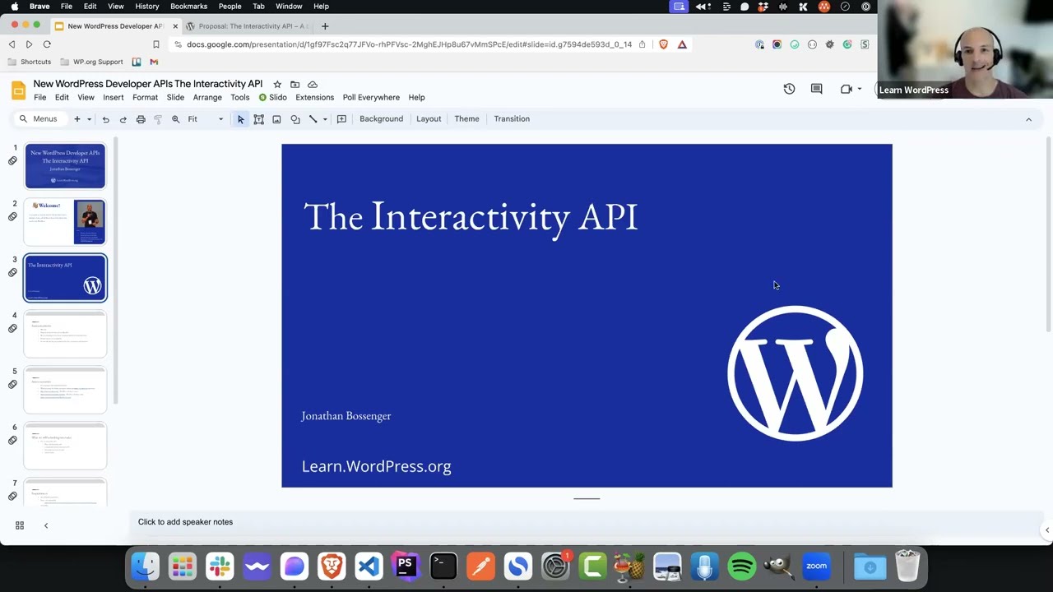The image size is (1053, 592).
Task: Open the Slido menu
Action: click(x=272, y=98)
